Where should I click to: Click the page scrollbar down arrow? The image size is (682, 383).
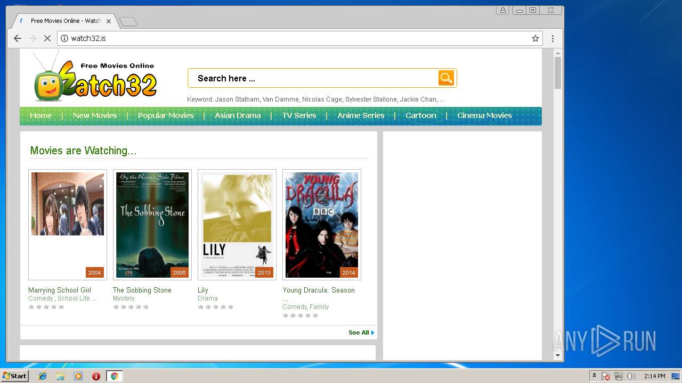pos(558,355)
